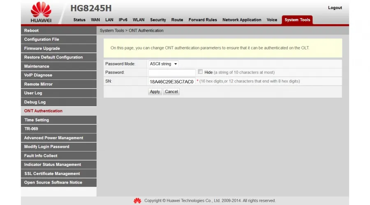Open the WAN tab
Viewport: 370px width, 205px height.
pyautogui.click(x=95, y=20)
